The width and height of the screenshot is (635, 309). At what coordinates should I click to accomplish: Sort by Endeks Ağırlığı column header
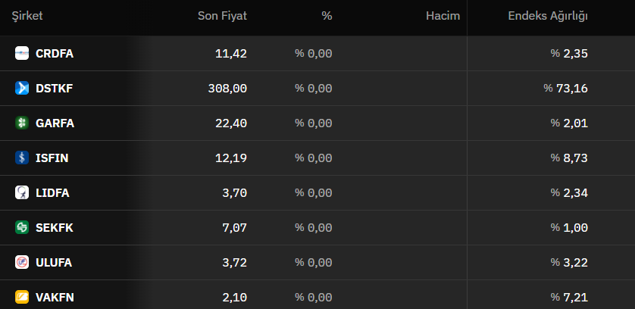(x=548, y=16)
